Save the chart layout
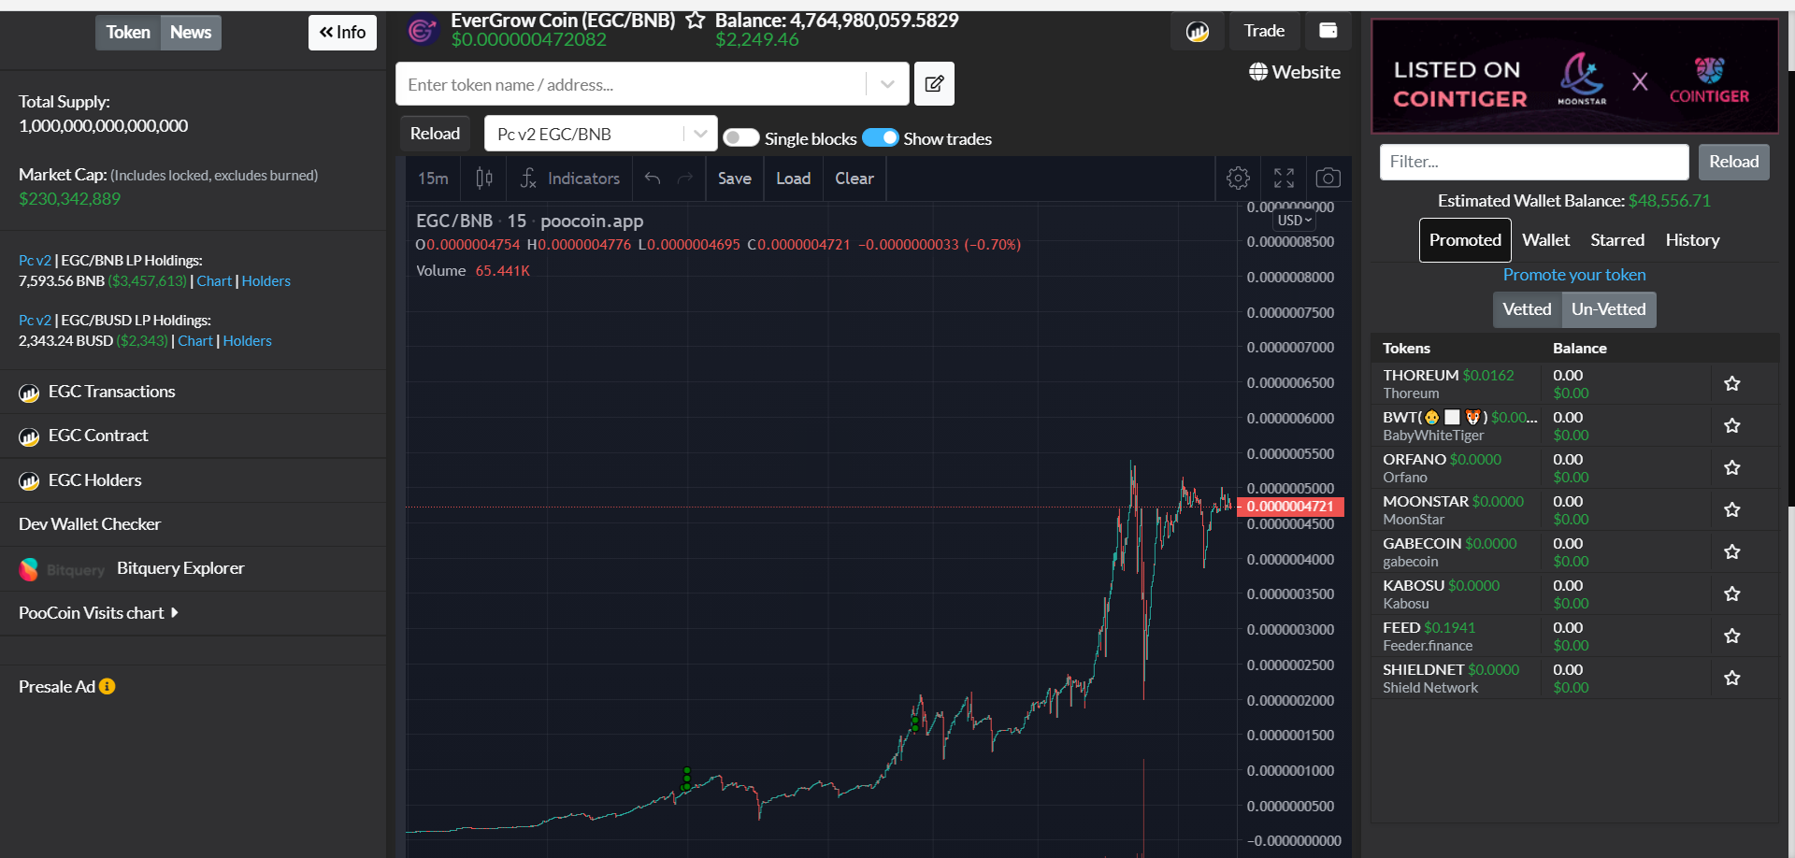Viewport: 1795px width, 858px height. click(x=734, y=178)
